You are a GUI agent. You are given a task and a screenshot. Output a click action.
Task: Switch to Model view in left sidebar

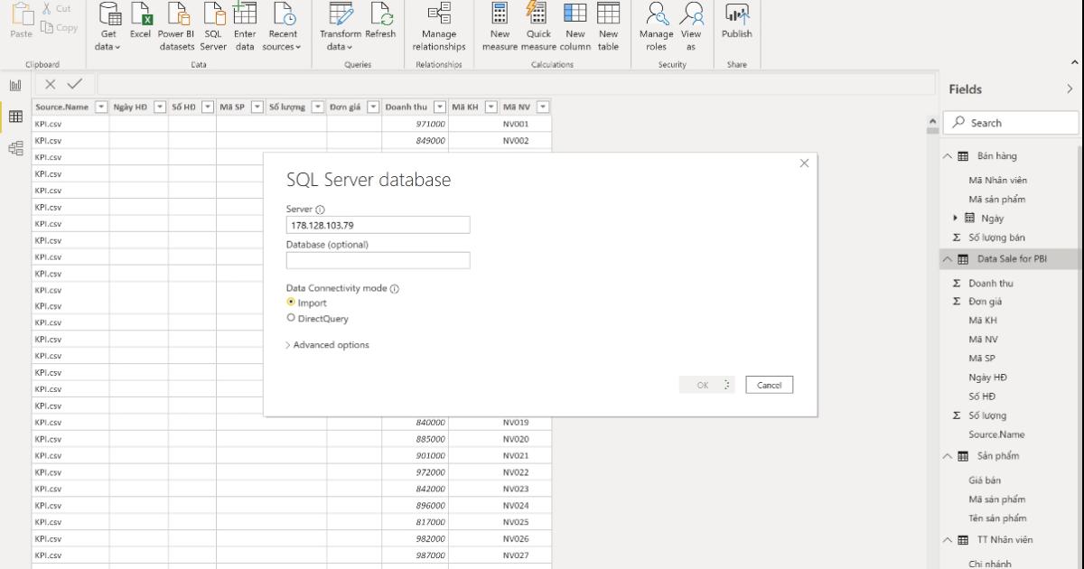click(15, 150)
